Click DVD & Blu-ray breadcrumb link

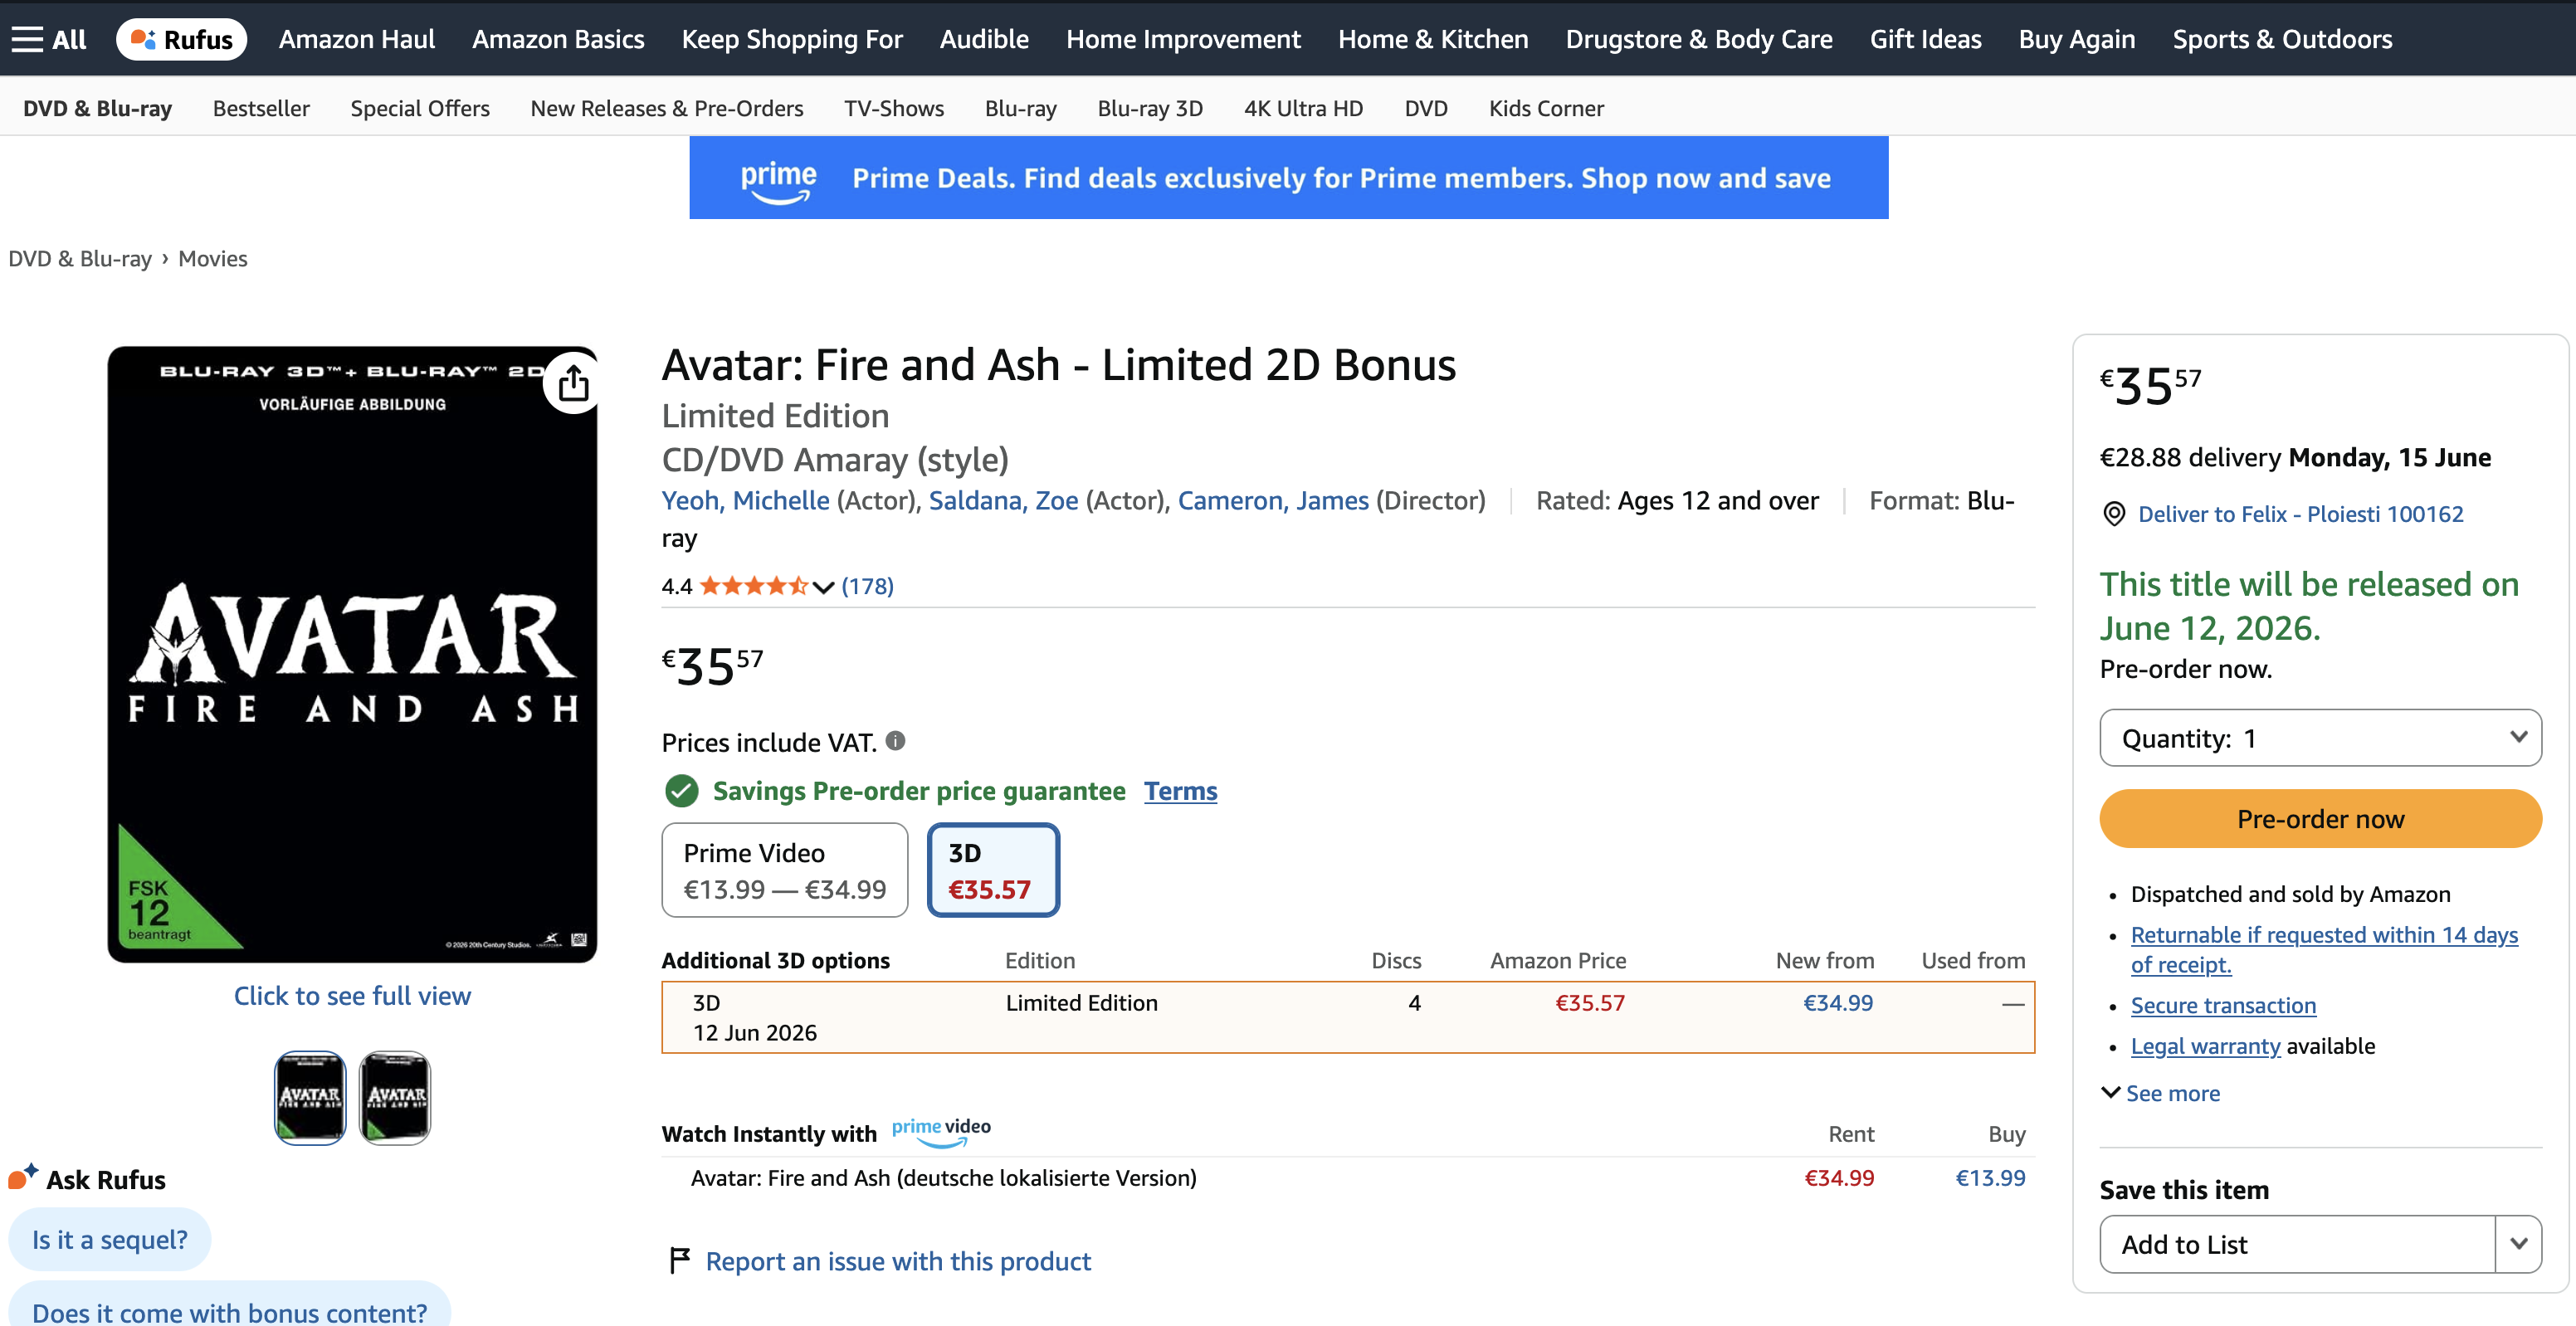(80, 259)
